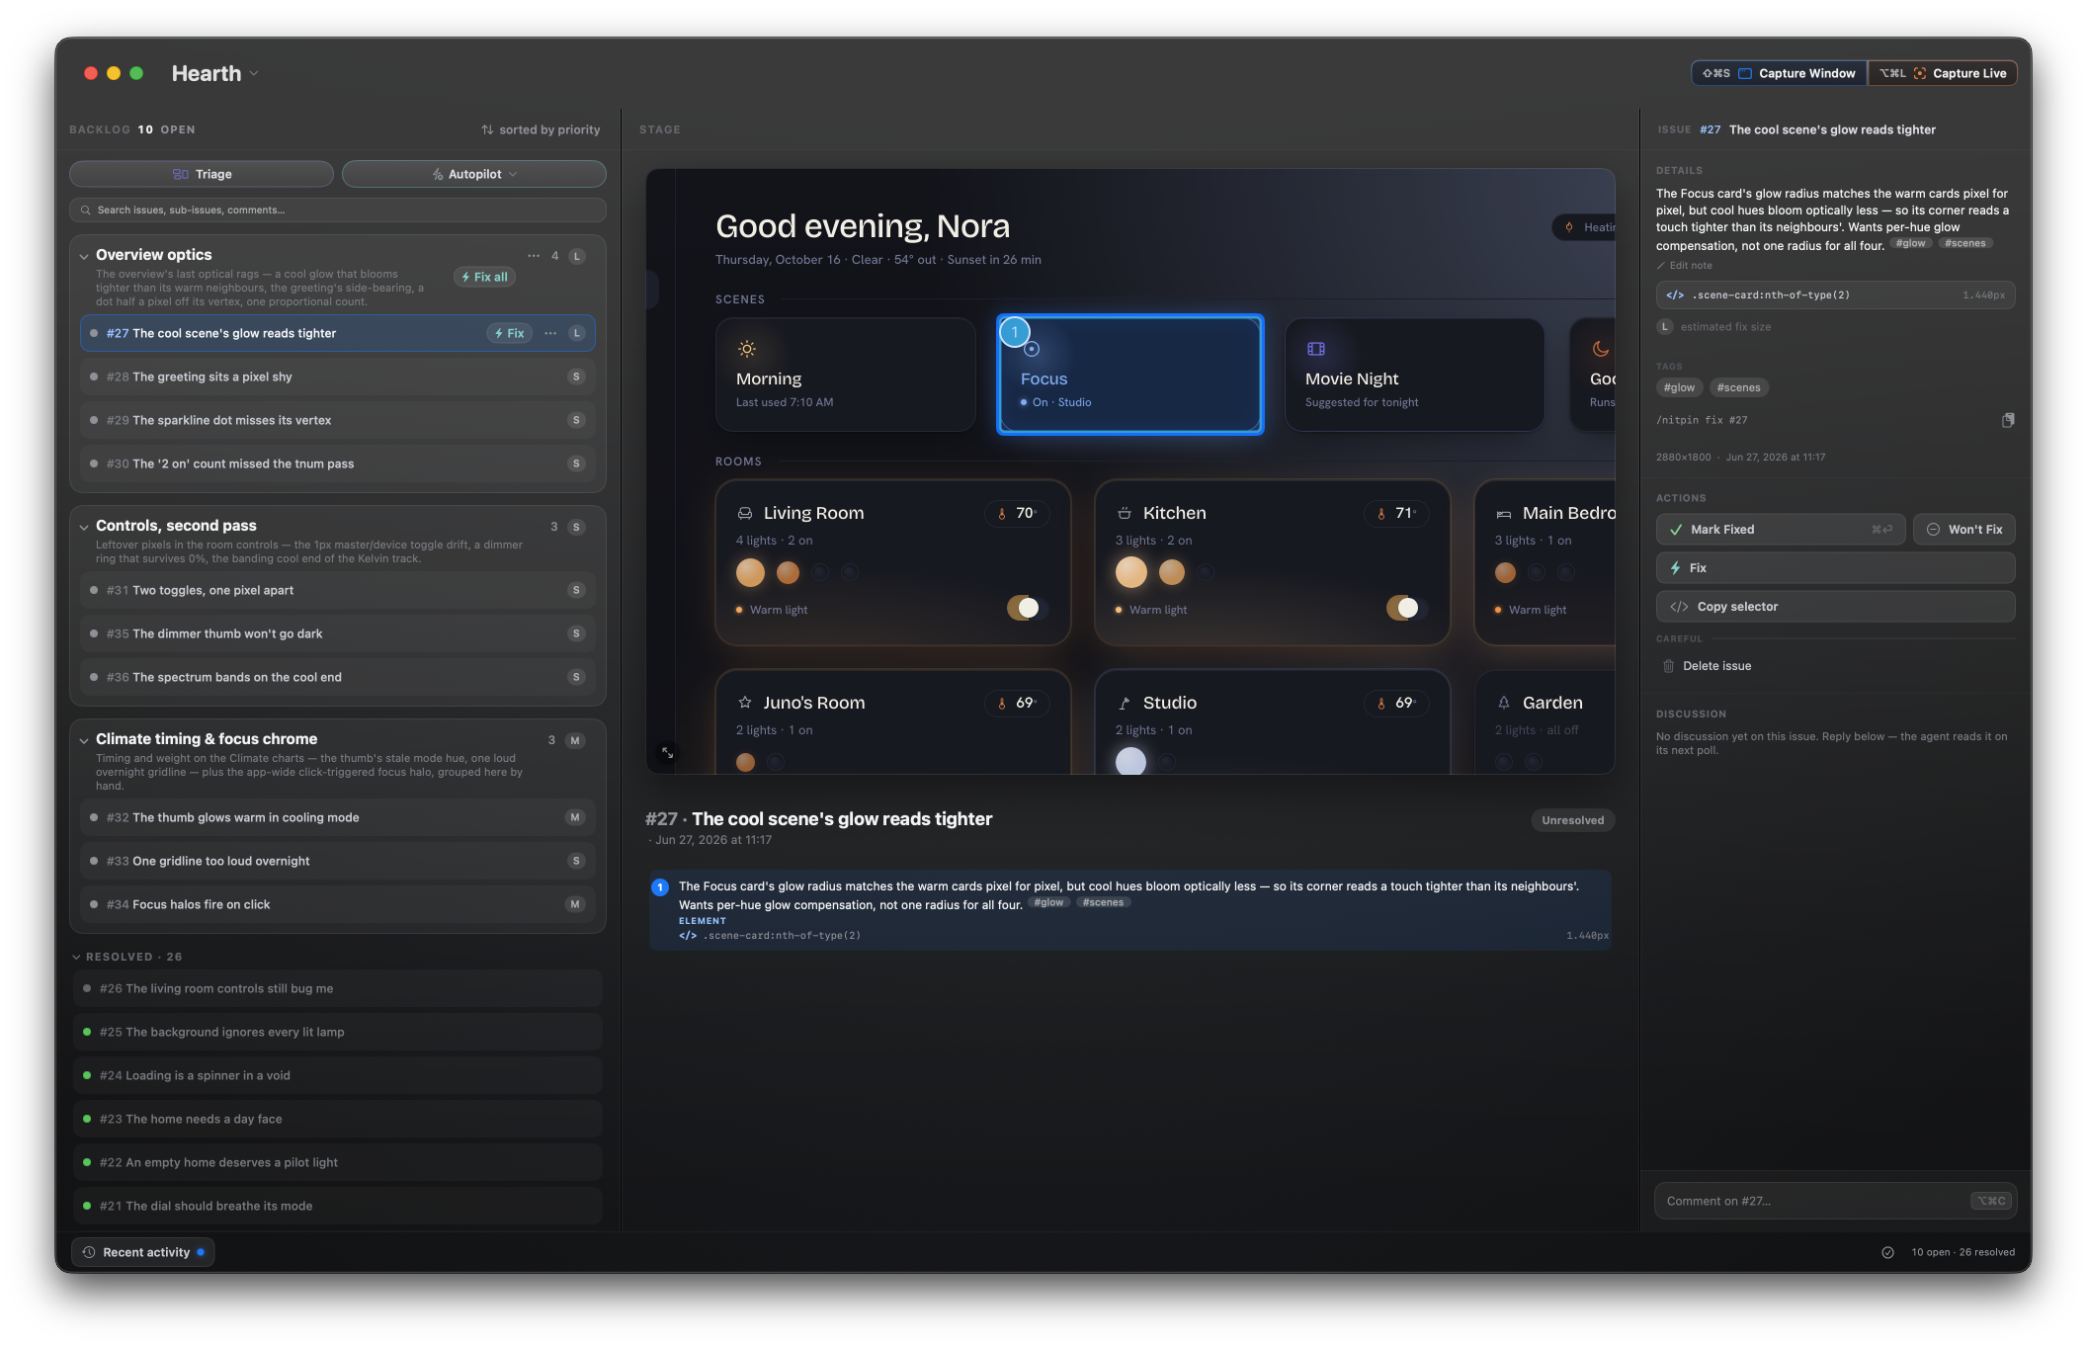Viewport: 2087px width, 1346px height.
Task: Click Edit note under details
Action: (1684, 266)
